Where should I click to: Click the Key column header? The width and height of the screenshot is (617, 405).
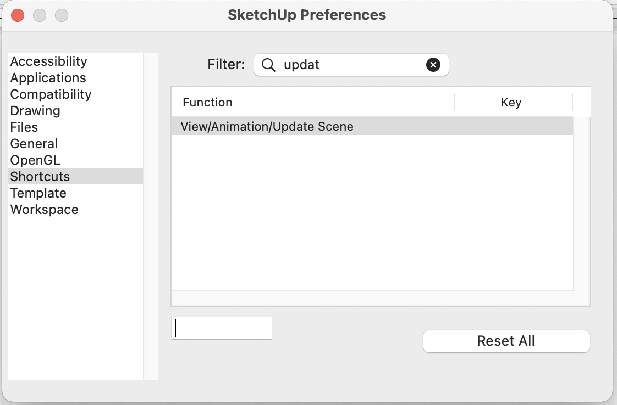(x=511, y=103)
